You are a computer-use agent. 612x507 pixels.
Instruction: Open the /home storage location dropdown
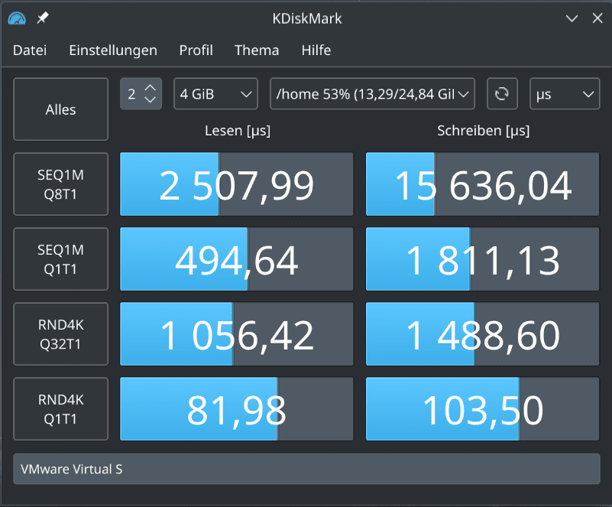372,94
